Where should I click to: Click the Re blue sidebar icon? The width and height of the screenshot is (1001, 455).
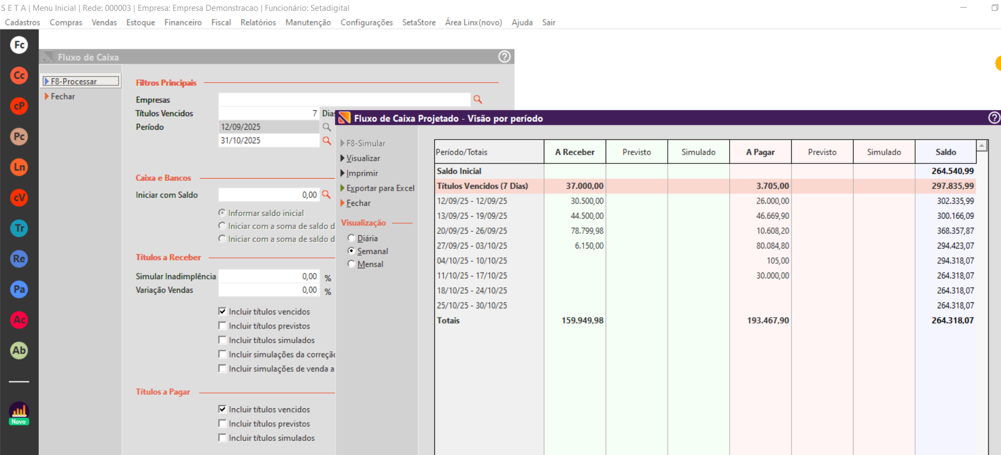(x=19, y=259)
